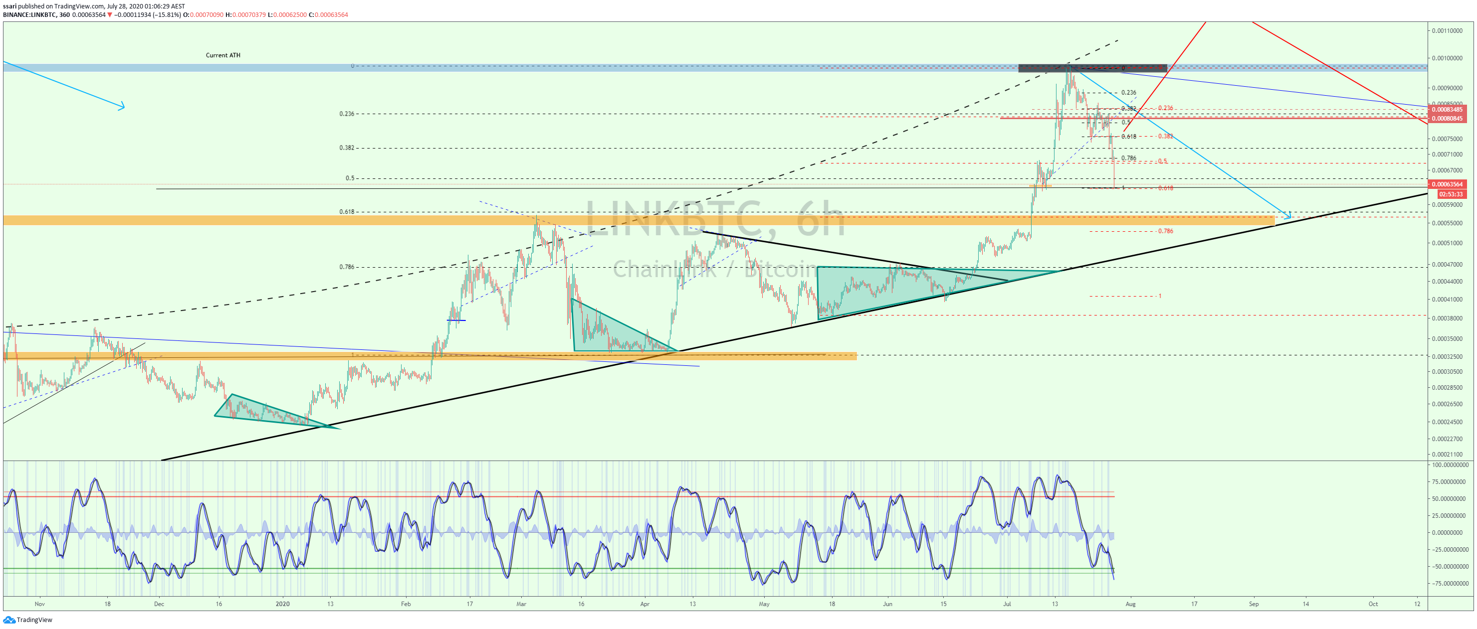Click the Mar label on time axis

tap(521, 604)
